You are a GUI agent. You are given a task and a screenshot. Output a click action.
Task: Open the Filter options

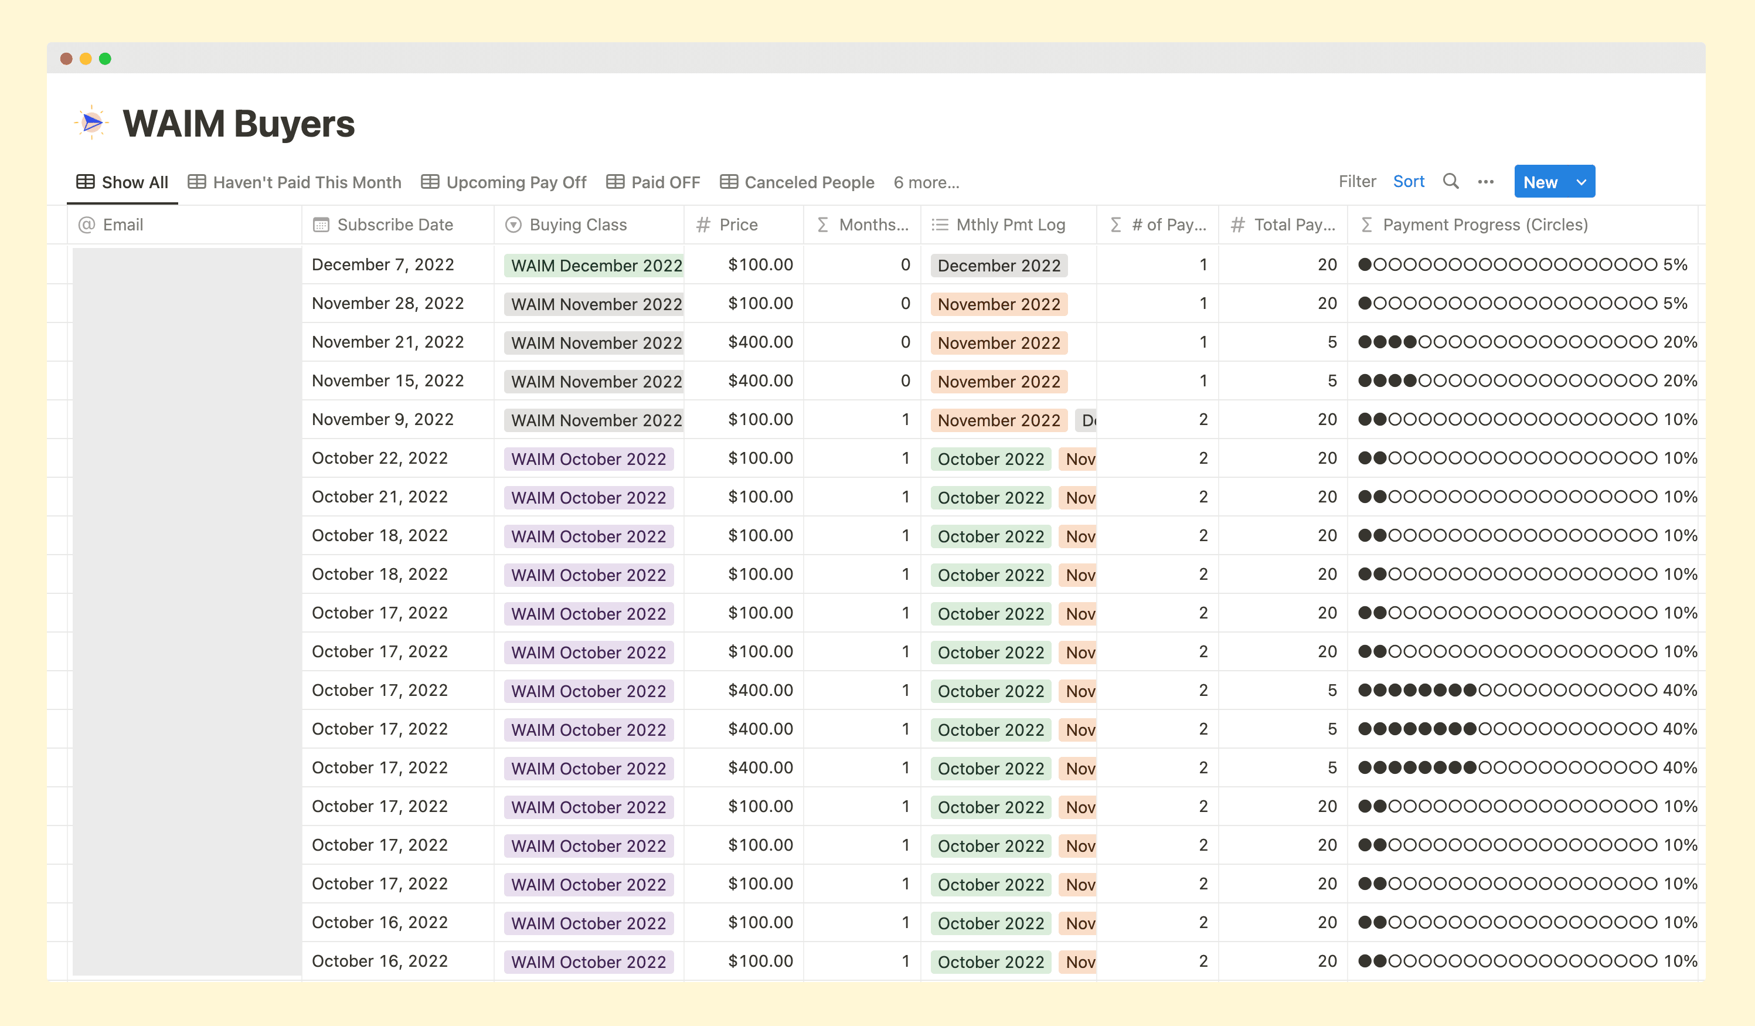point(1356,181)
